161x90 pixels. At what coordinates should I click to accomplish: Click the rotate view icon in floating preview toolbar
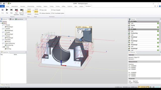[x=78, y=29]
